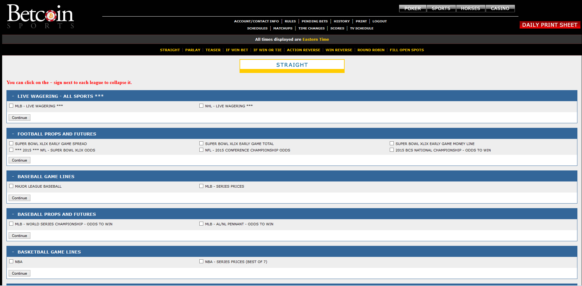Open the Daily Print Sheet
582x286 pixels.
tap(550, 25)
